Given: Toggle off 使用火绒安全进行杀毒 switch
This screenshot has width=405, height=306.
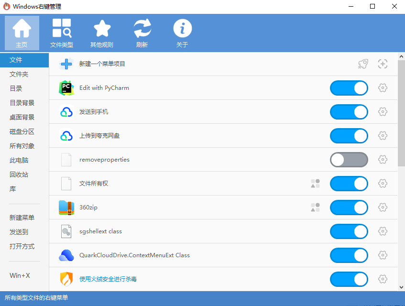Looking at the screenshot, I should (349, 279).
